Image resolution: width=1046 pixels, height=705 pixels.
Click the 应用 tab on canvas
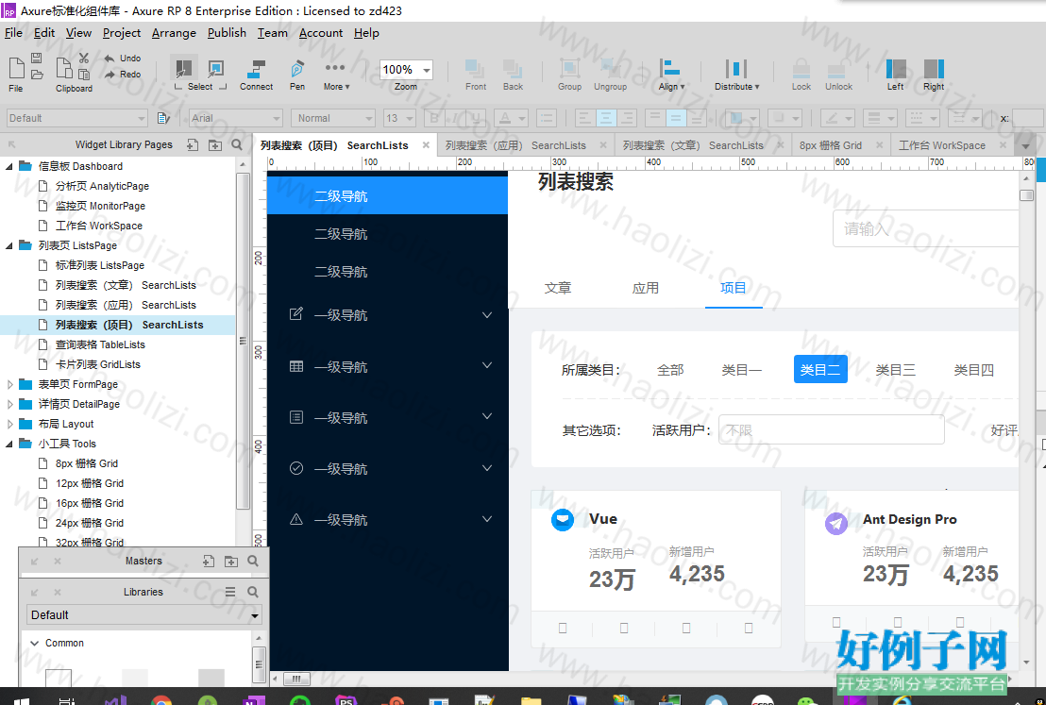pyautogui.click(x=646, y=288)
